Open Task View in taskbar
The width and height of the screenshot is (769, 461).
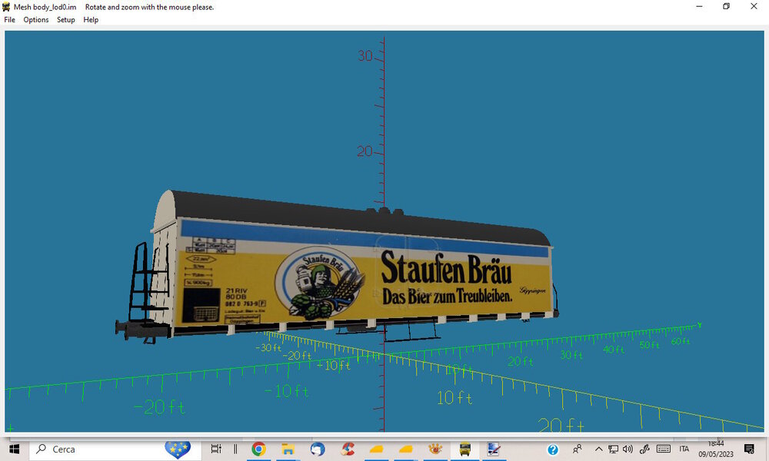[216, 449]
